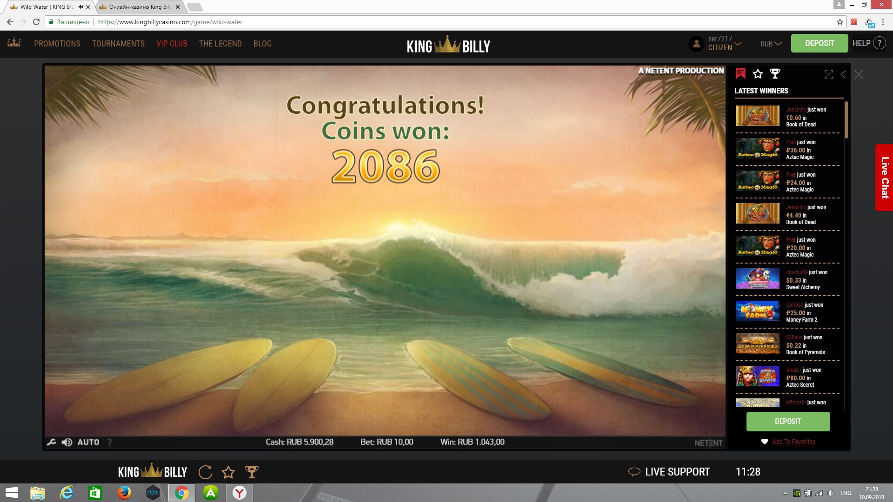Expand the ser7217 account dropdown
This screenshot has width=893, height=502.
click(x=725, y=43)
